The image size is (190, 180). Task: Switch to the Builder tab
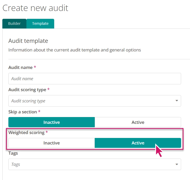pos(14,24)
